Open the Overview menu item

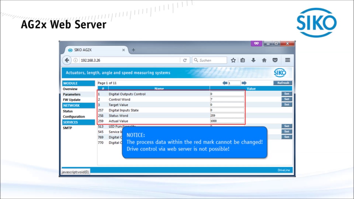(70, 89)
